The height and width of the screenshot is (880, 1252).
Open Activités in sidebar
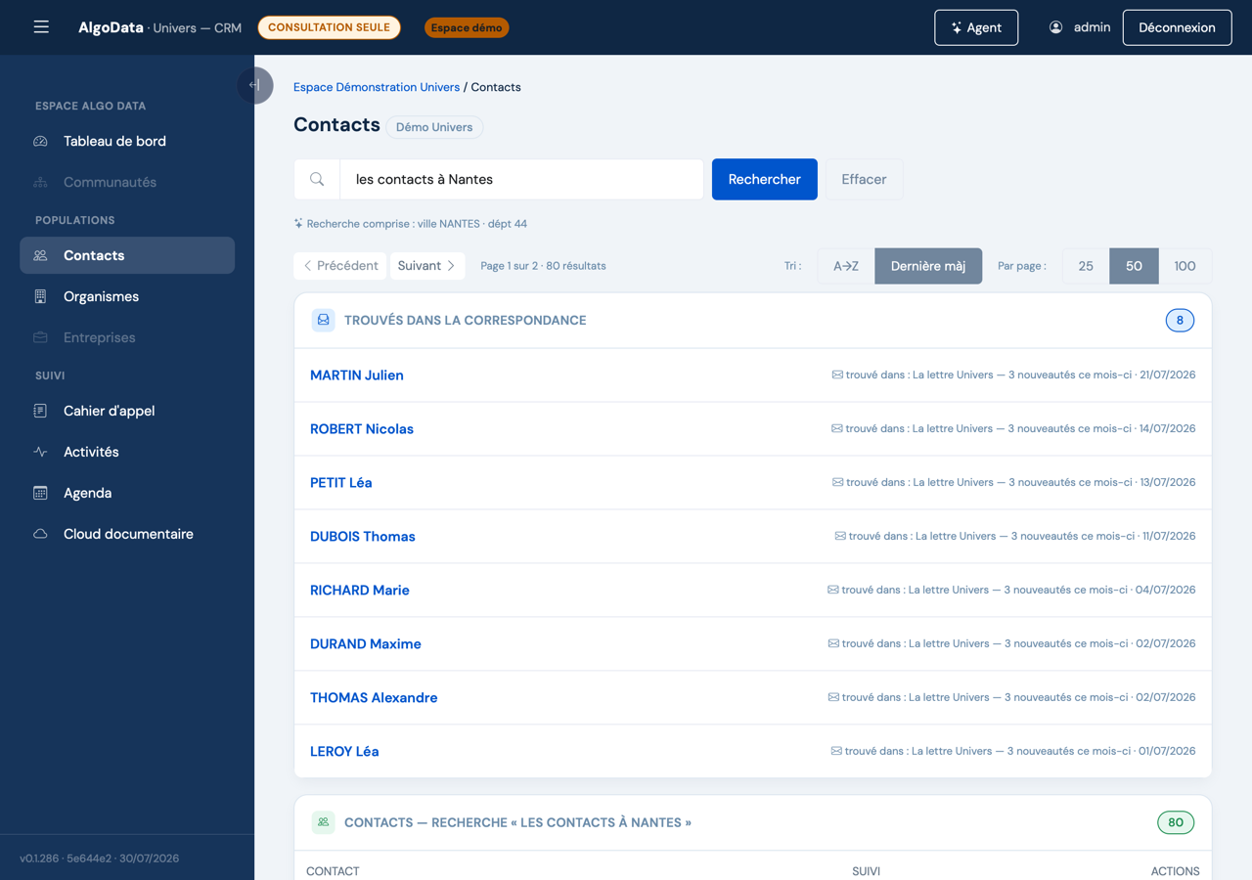pos(127,452)
